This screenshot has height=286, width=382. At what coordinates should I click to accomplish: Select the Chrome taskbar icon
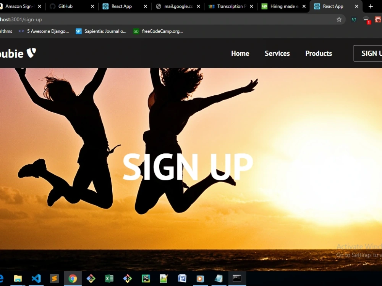(x=73, y=278)
